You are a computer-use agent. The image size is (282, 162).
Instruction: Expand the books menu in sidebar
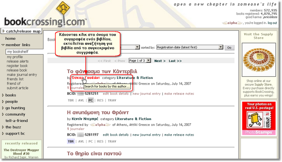11,95
